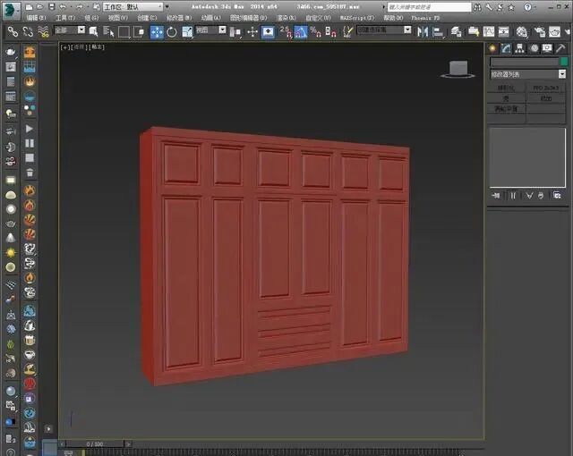Open the Help question mark icon
The image size is (573, 456).
[x=527, y=7]
